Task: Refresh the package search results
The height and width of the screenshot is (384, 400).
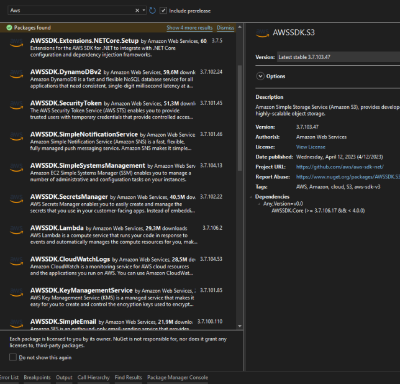Action: point(152,11)
